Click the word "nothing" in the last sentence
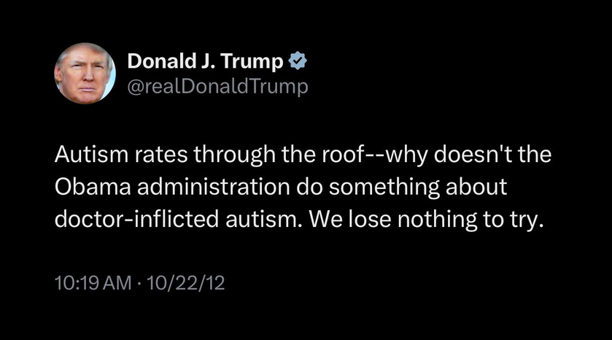 click(x=437, y=220)
